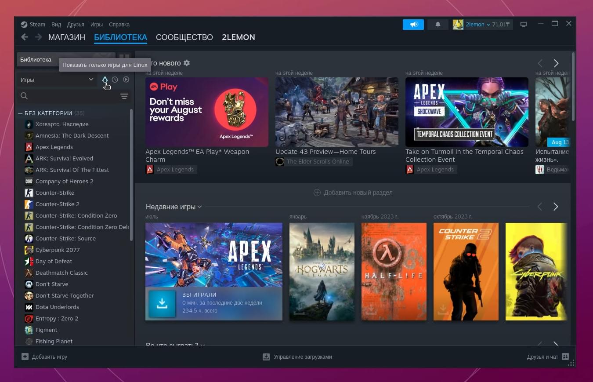Toggle sort by recent clock filter

tap(115, 80)
